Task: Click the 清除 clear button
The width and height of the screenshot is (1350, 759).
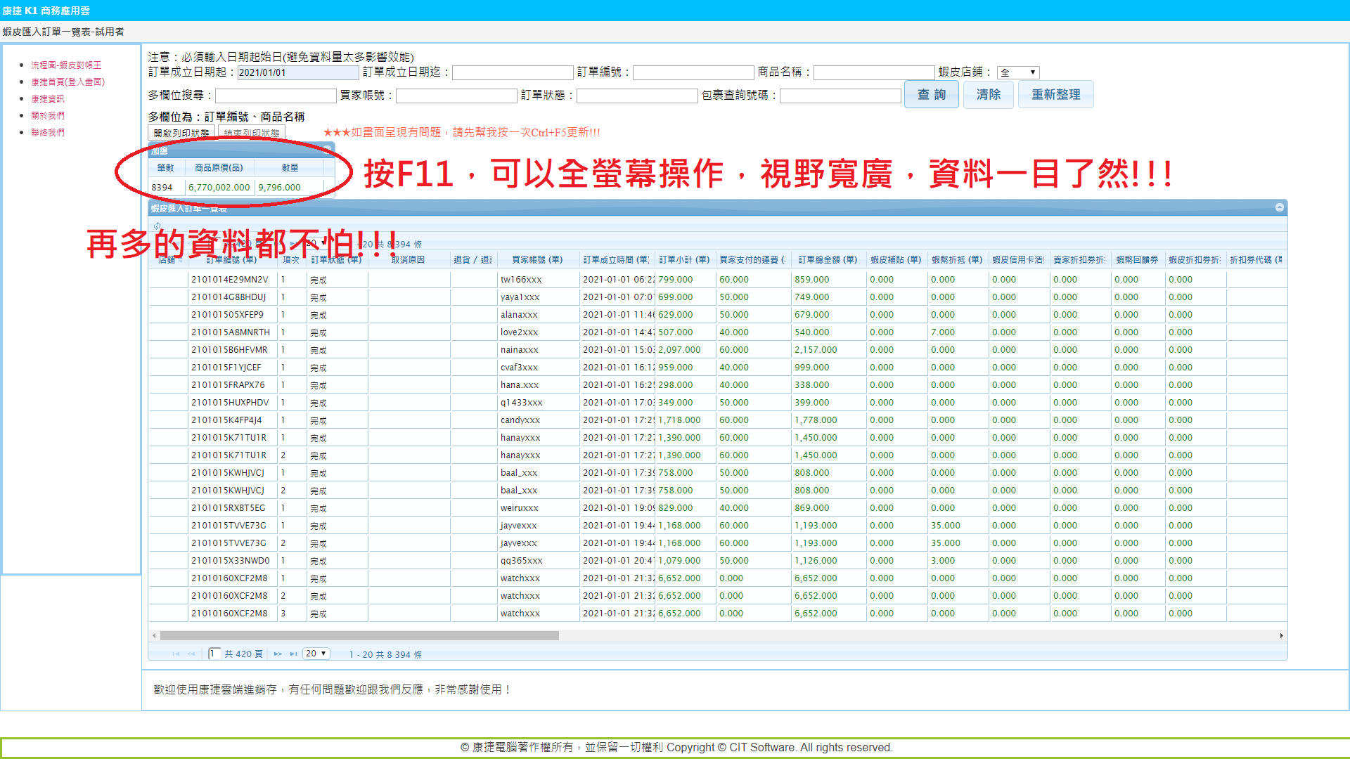Action: coord(988,94)
